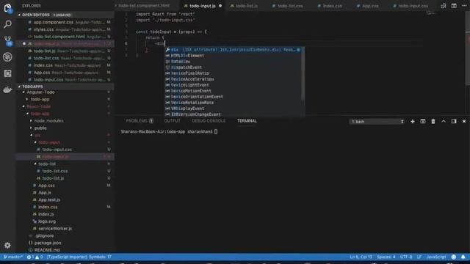470x264 pixels.
Task: Click the notifications bell in status bar
Action: pos(463,257)
